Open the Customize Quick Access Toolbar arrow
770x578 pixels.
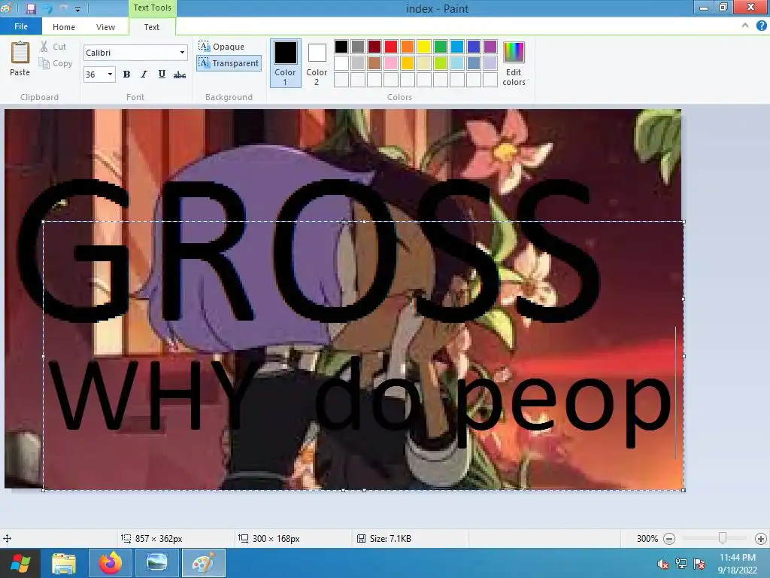click(77, 9)
